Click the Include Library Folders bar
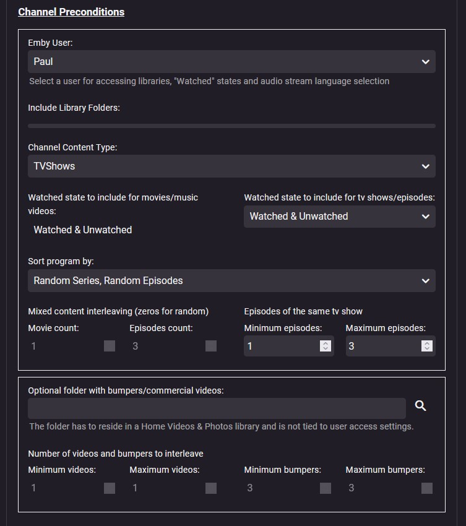 pos(231,126)
